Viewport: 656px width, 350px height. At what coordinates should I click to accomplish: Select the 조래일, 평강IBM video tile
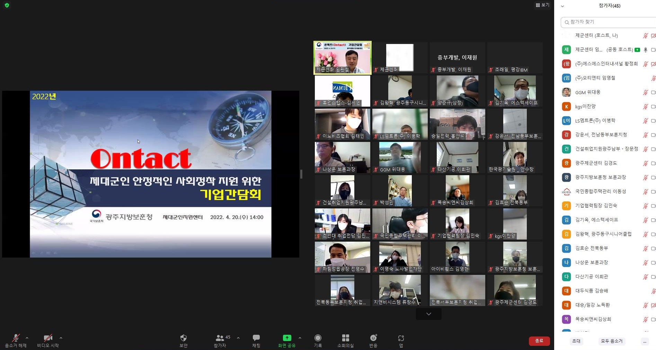[x=515, y=58]
